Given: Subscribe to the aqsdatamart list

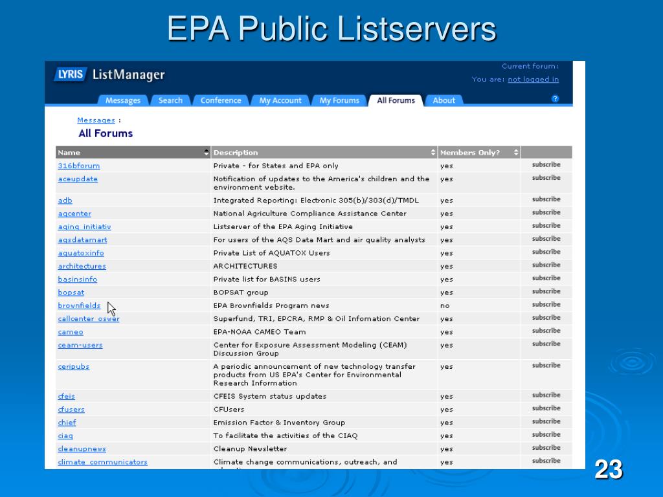Looking at the screenshot, I should pos(546,239).
